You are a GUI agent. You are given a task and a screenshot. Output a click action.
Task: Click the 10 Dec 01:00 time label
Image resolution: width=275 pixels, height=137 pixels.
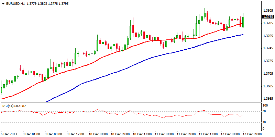point(98,134)
